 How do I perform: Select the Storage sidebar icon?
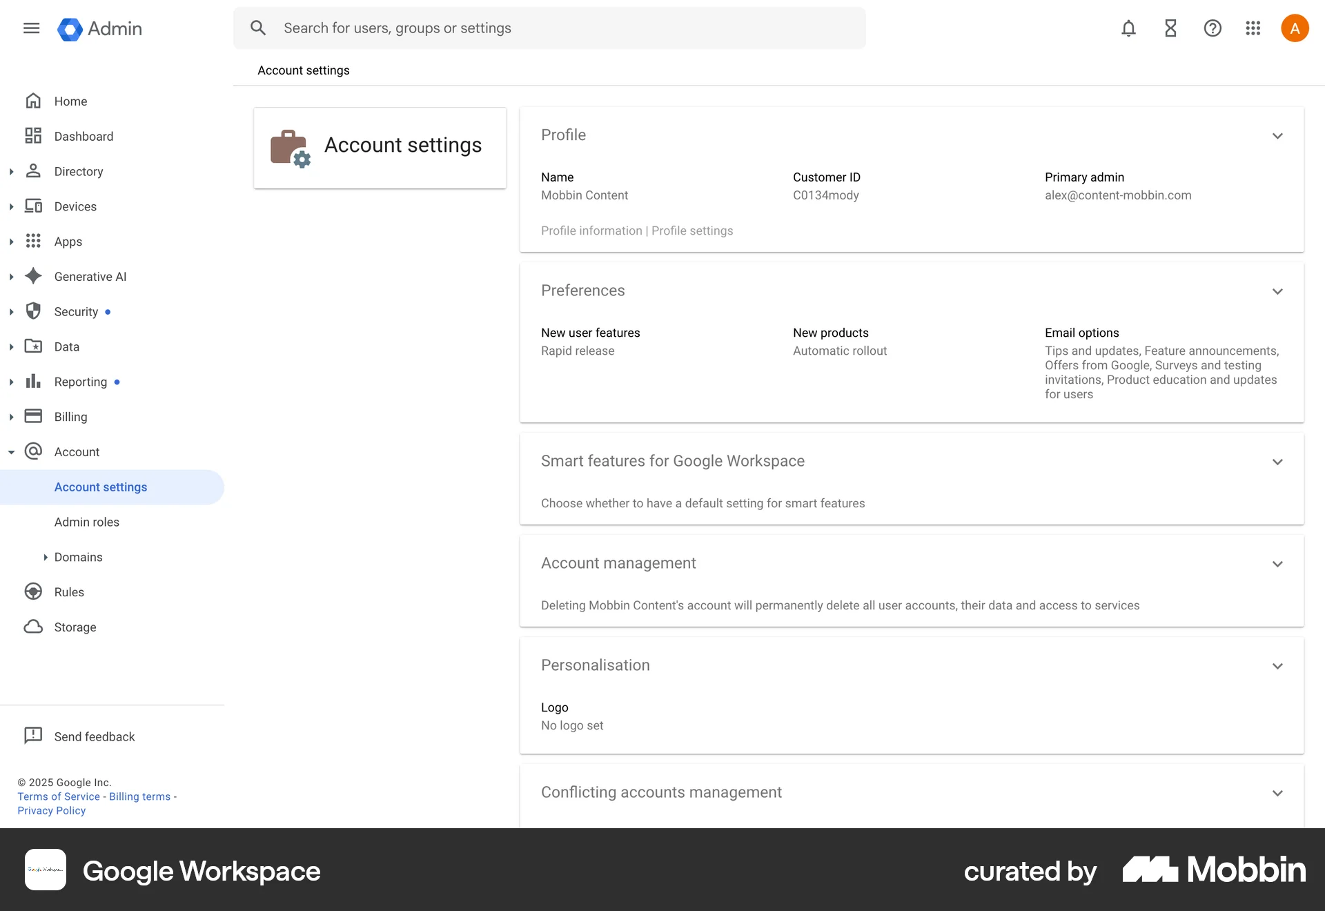coord(33,627)
